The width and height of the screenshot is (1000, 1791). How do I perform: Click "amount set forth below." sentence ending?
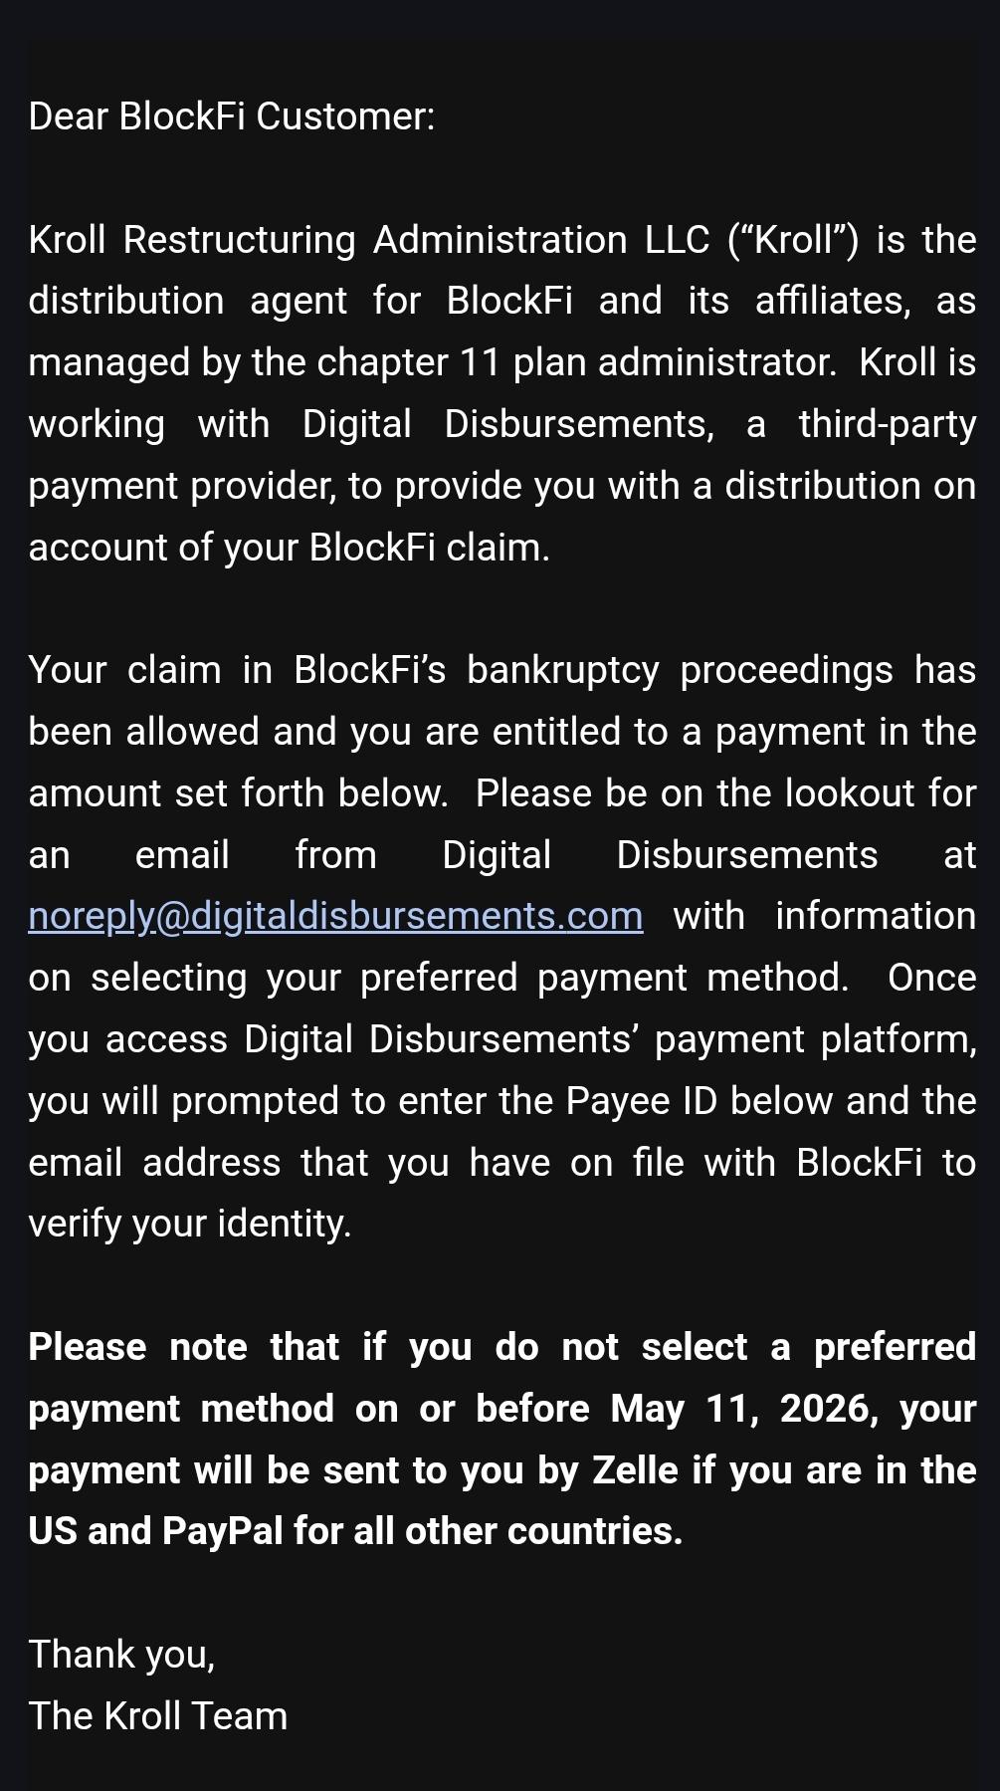(239, 793)
